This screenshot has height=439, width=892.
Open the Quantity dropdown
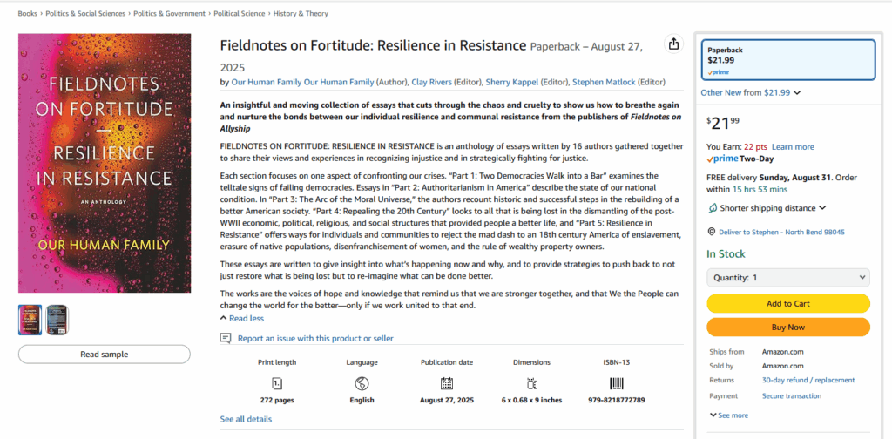787,278
